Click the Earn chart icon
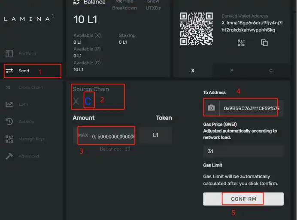The height and width of the screenshot is (220, 297). 9,104
